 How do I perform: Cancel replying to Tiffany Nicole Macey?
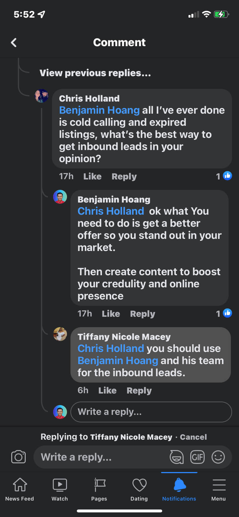tap(193, 437)
